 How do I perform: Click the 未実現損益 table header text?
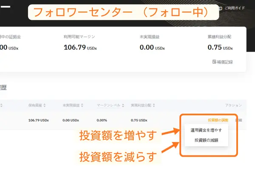[71, 105]
